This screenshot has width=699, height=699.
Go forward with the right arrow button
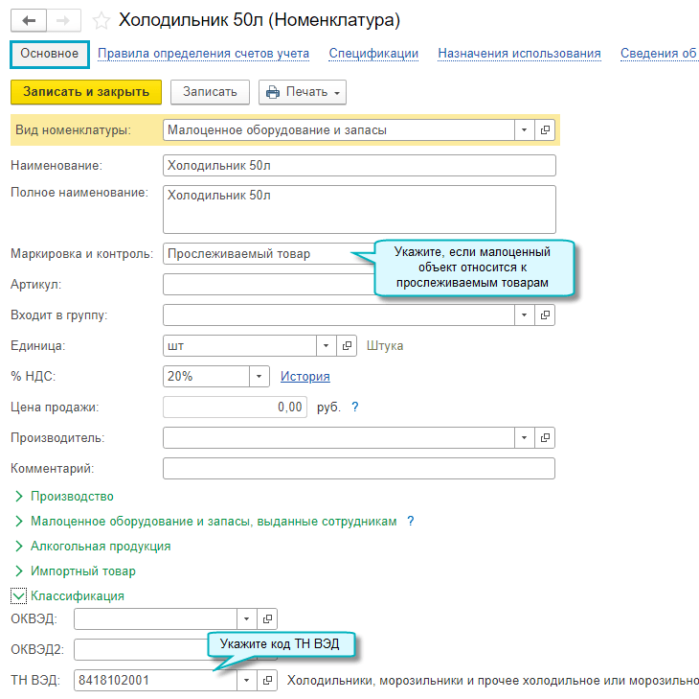coord(63,20)
